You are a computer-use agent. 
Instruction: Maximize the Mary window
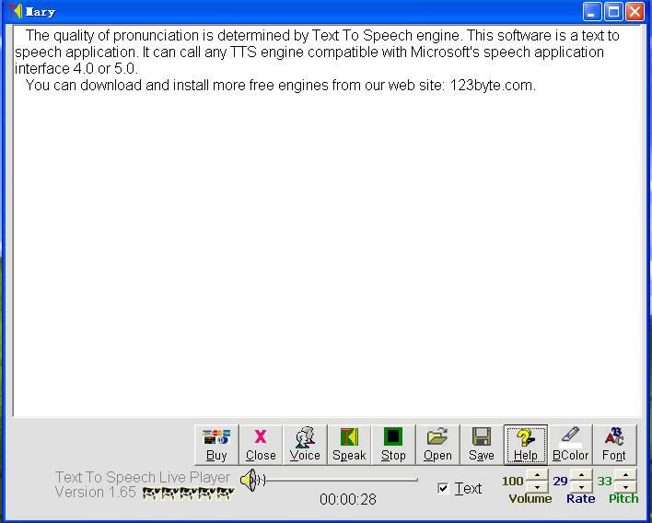point(613,11)
